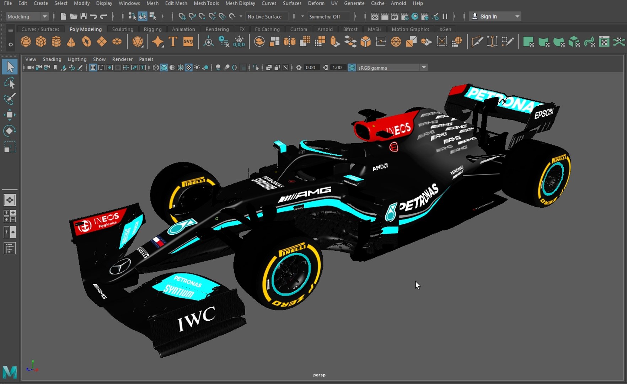Activate the Select arrow tool
627x384 pixels.
(10, 67)
